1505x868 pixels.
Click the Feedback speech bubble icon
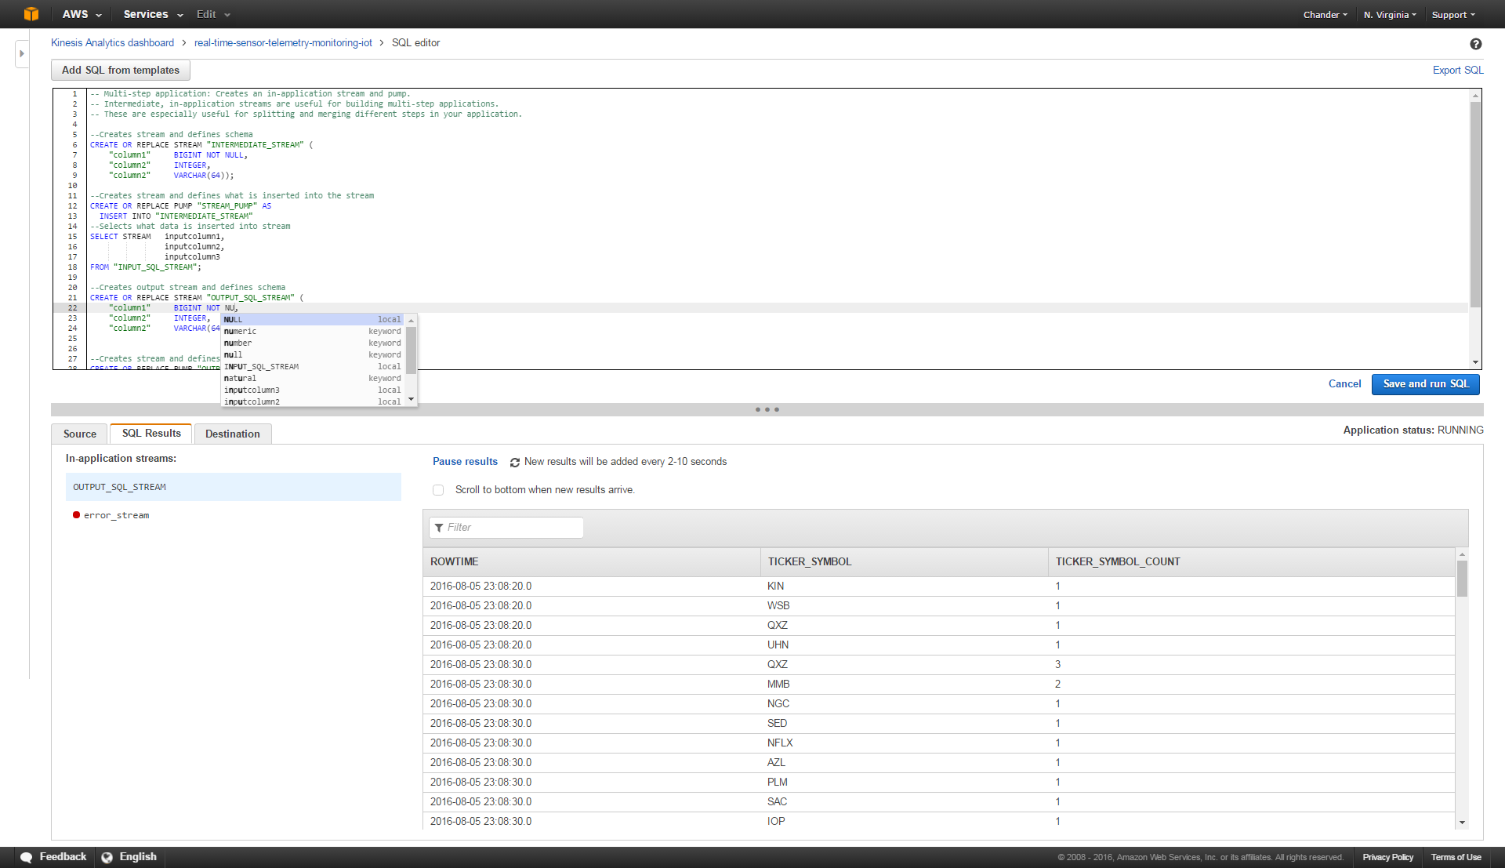point(27,856)
